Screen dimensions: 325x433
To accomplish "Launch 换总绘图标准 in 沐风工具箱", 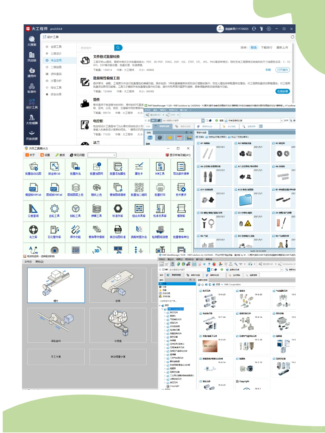I will (x=118, y=232).
